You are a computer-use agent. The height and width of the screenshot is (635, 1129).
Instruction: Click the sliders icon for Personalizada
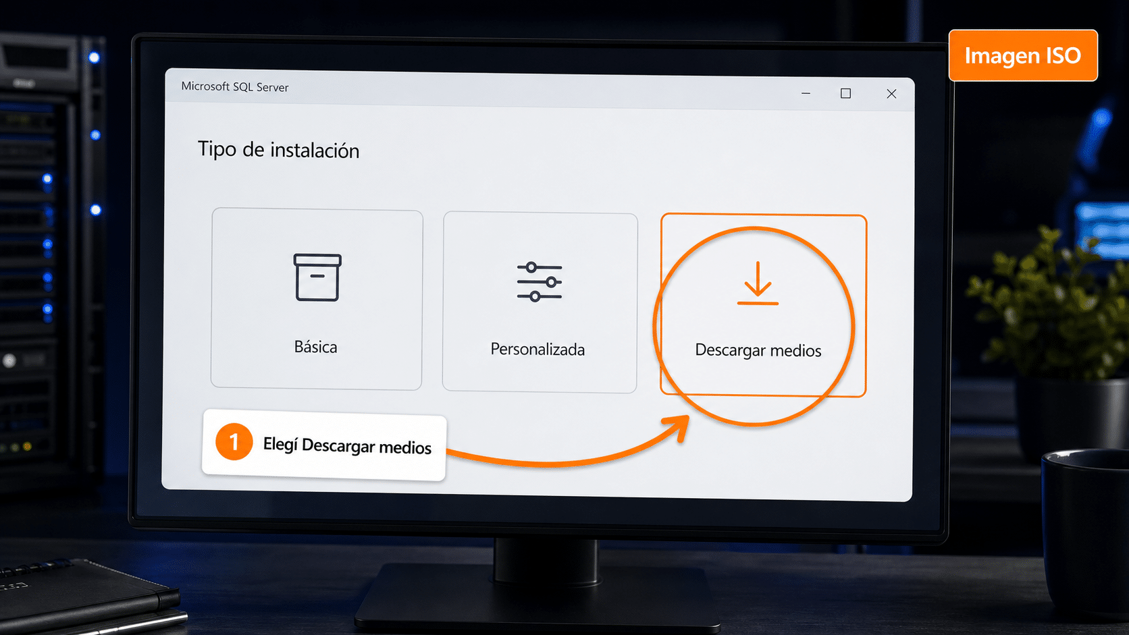point(540,281)
